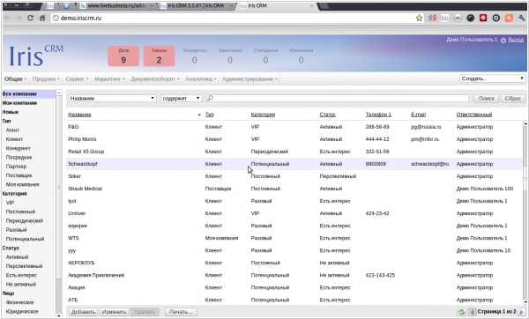Bookmark this page with the star icon
The height and width of the screenshot is (319, 529).
(419, 18)
